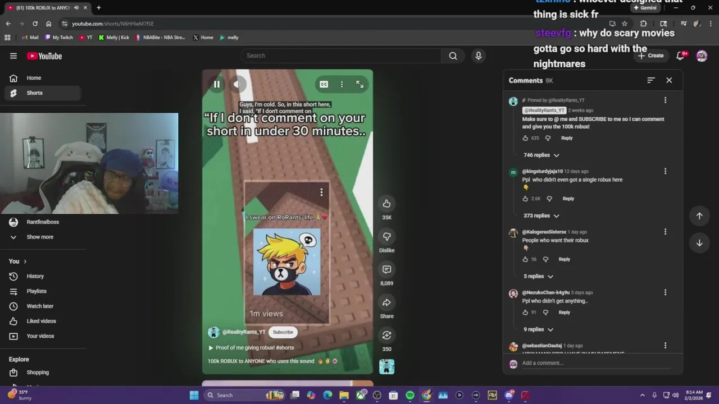Dislike kingsturdyjaja10's comment

549,199
